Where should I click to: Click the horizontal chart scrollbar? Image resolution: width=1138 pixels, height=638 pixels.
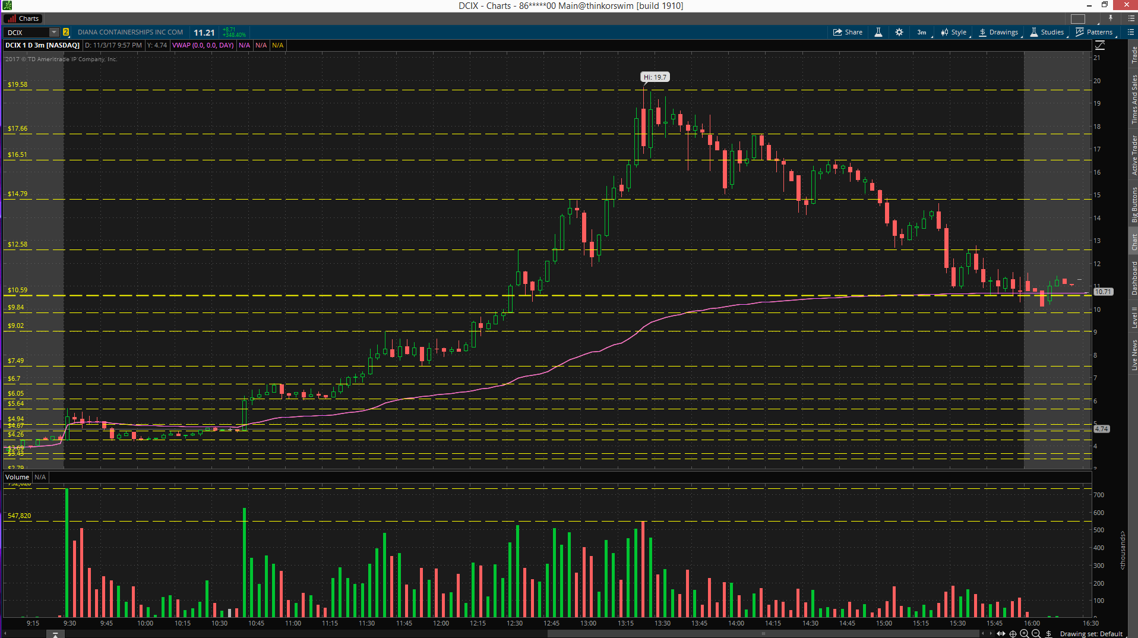click(x=763, y=633)
